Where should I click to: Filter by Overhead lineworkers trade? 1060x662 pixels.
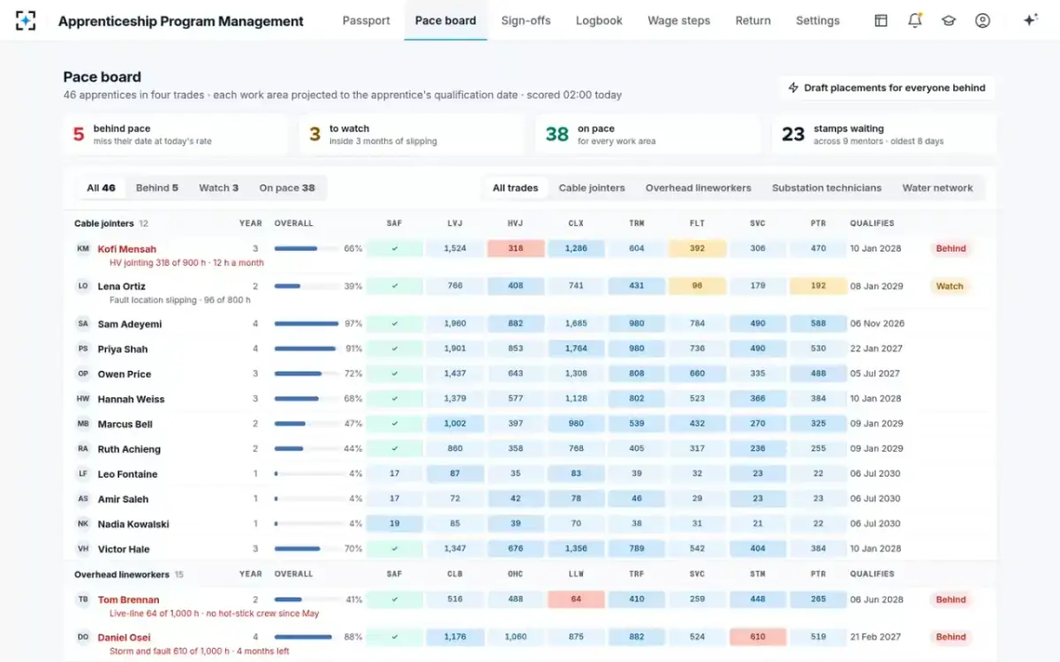(699, 188)
